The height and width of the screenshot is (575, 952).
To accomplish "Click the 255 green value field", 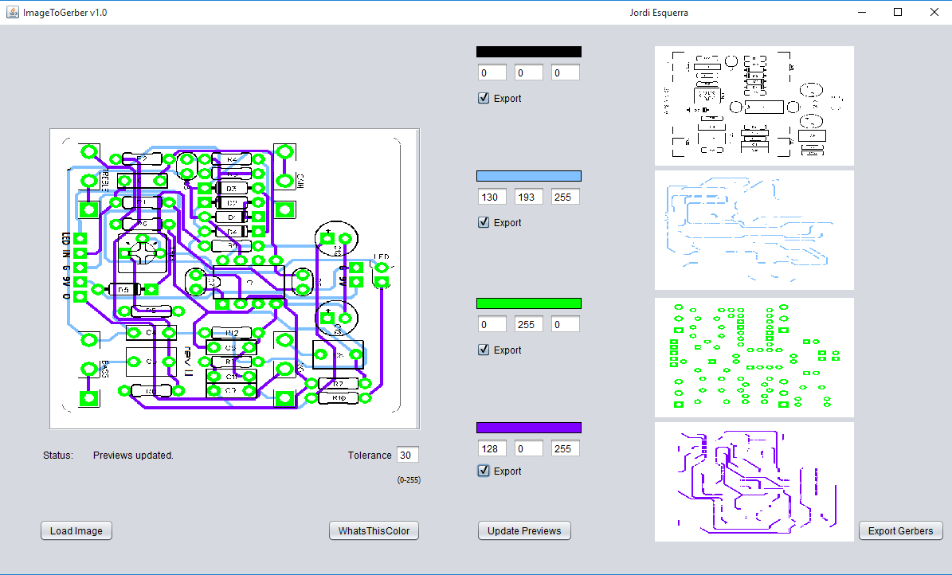I will pyautogui.click(x=528, y=323).
